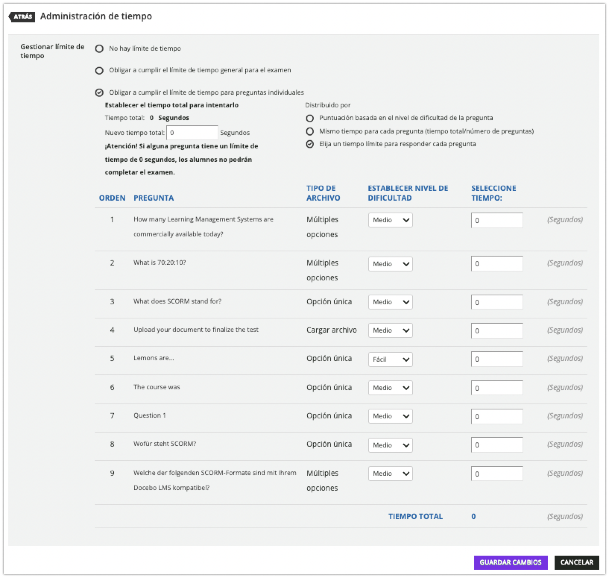This screenshot has width=609, height=578.
Task: Expand the 'Fácil' dropdown for Lemons question
Action: 390,359
